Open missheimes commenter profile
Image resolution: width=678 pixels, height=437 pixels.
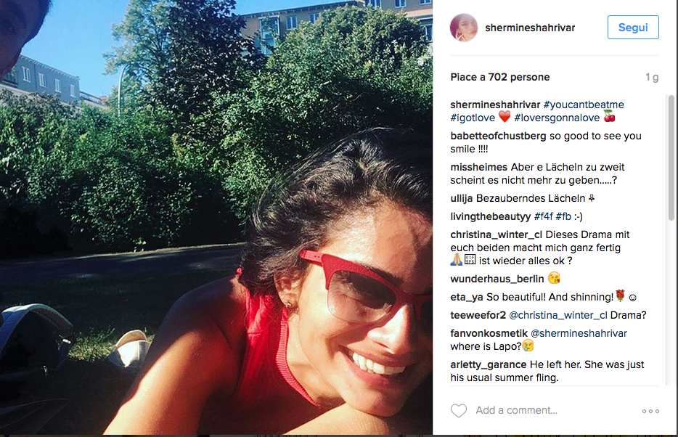(x=478, y=167)
